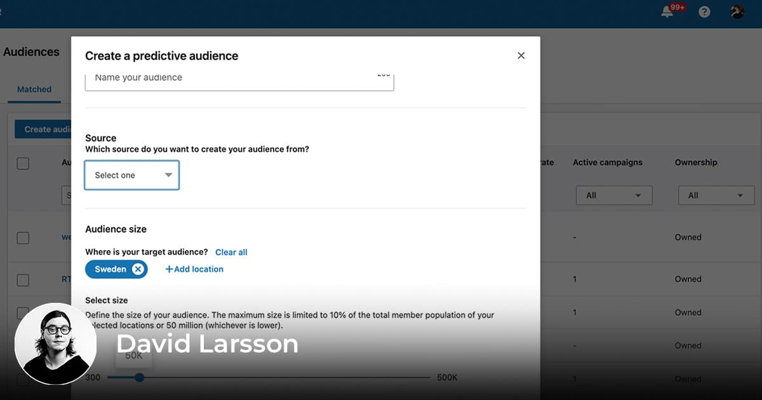Click the Active campaigns column header
The image size is (762, 400).
(608, 163)
